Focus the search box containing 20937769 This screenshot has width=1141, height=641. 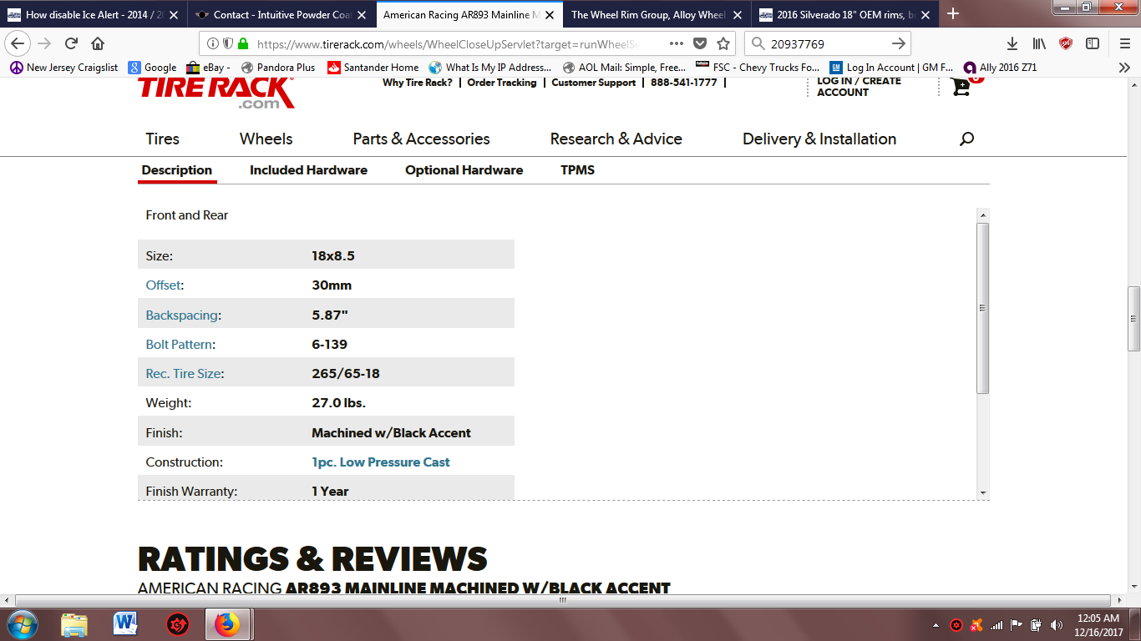click(x=827, y=43)
